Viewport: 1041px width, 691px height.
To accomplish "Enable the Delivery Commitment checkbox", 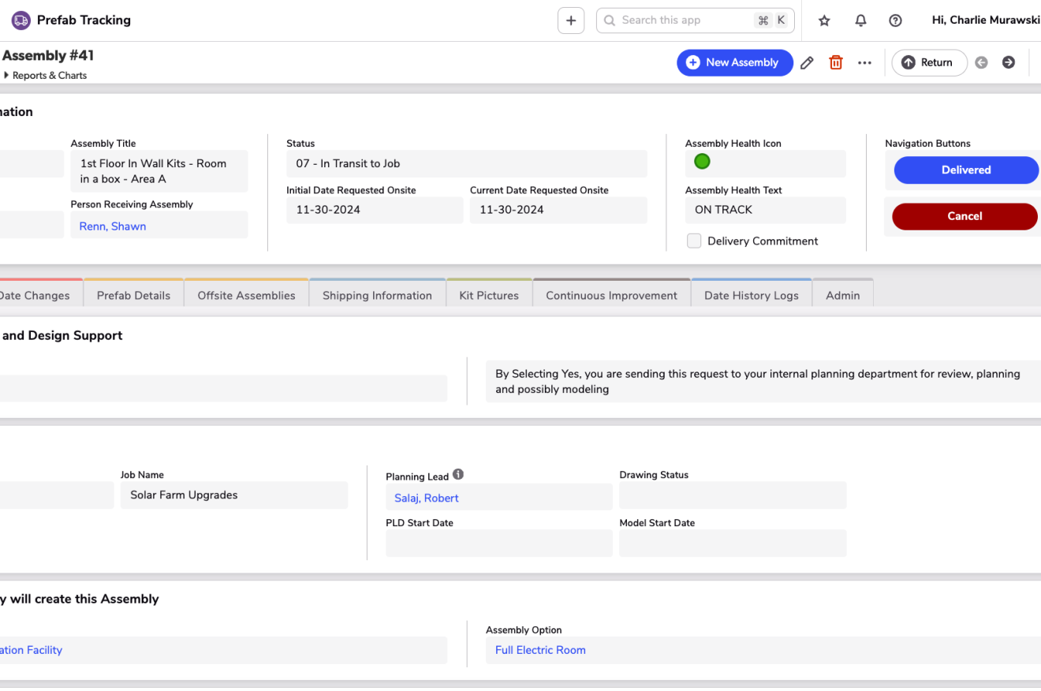I will 694,241.
